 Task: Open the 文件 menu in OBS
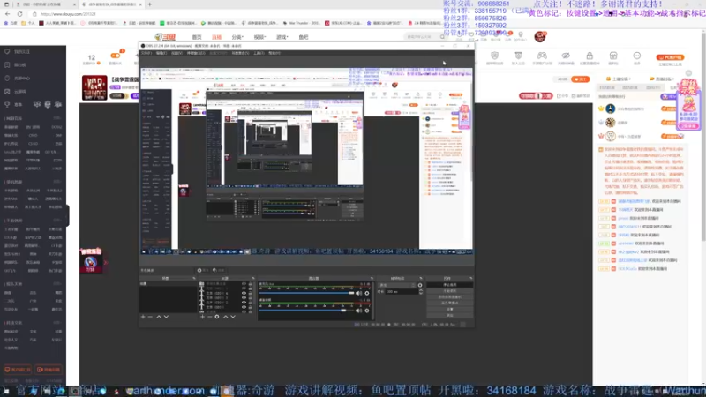[146, 53]
